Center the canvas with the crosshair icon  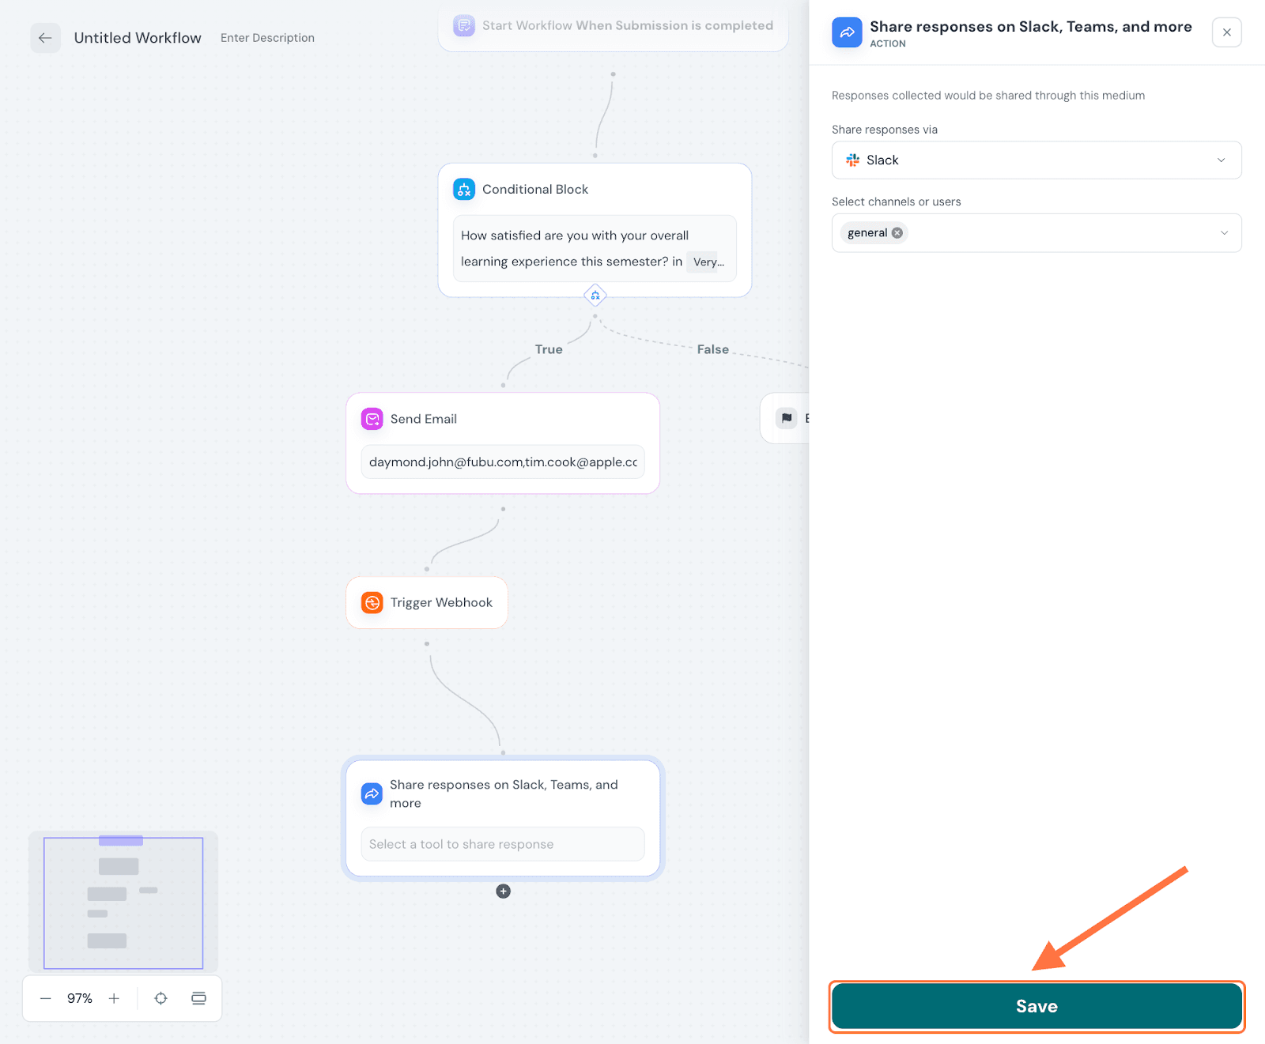coord(160,999)
